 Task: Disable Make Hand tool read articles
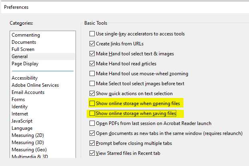[x=92, y=64]
